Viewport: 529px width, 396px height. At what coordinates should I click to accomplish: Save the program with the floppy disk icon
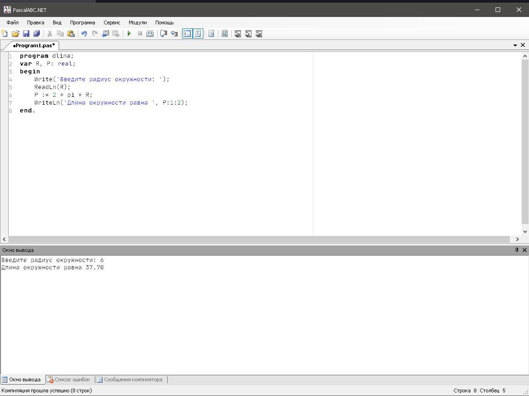coord(26,33)
